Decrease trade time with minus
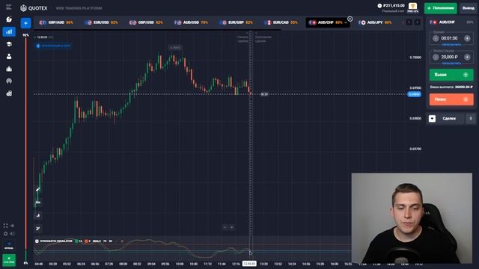Image resolution: width=479 pixels, height=269 pixels. [x=436, y=38]
